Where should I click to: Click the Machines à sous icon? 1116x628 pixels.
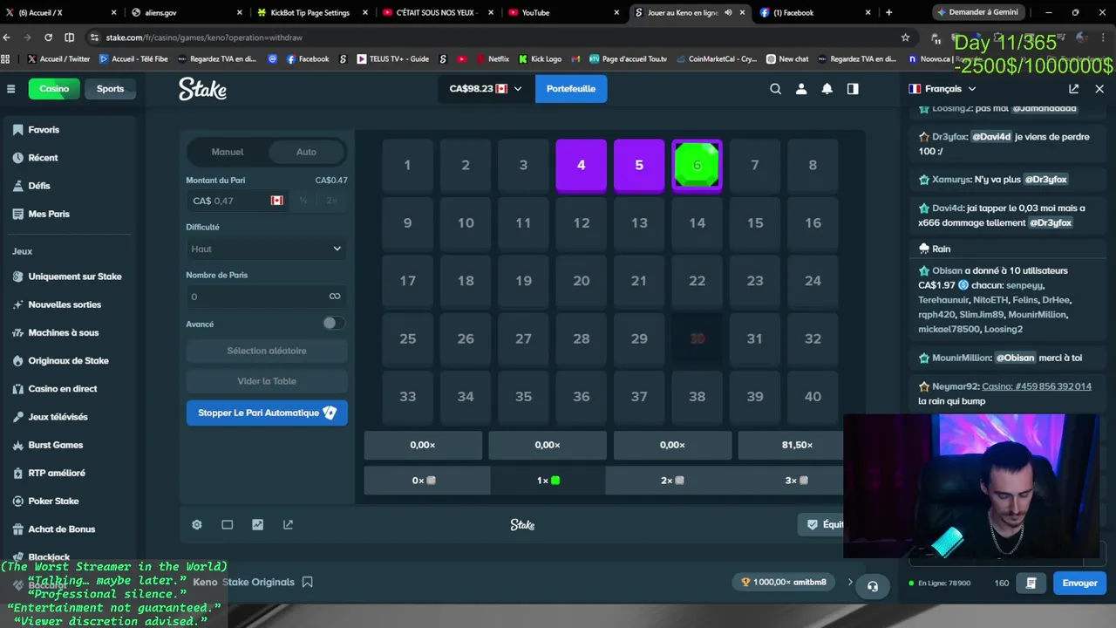(18, 332)
